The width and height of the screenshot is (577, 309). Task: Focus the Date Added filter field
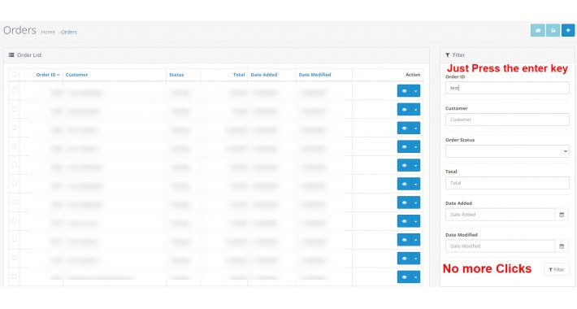(x=500, y=215)
